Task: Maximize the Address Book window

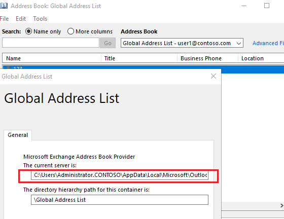Action: click(267, 6)
